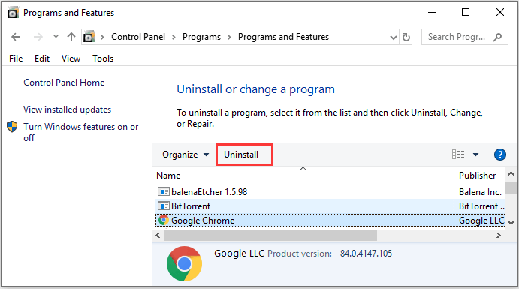Screen dimensions: 519x289
Task: Change view using the view layout icon
Action: pos(458,155)
